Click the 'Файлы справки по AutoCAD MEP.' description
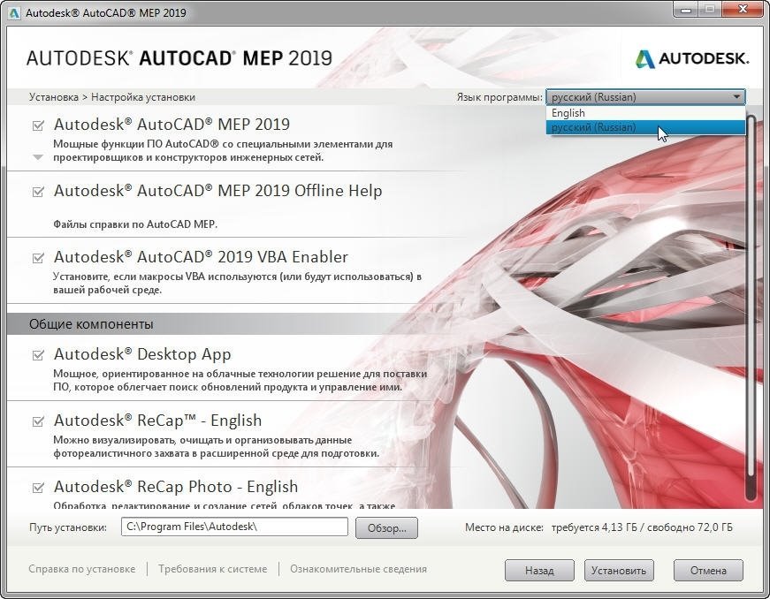The height and width of the screenshot is (599, 770). pos(135,224)
